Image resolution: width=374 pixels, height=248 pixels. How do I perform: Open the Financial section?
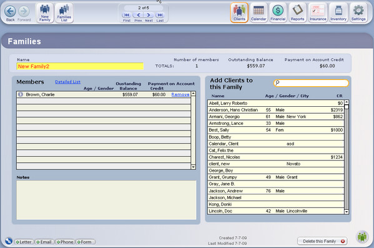click(278, 12)
